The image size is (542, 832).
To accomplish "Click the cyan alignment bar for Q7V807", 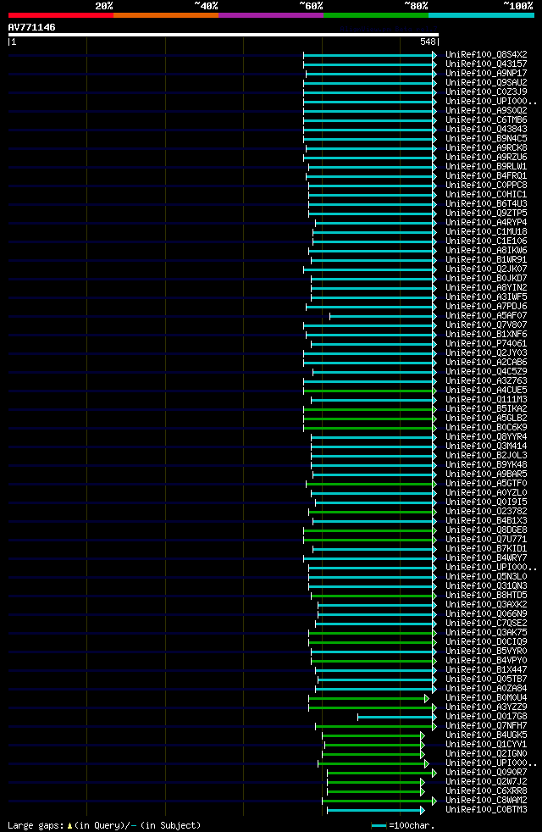I will (369, 326).
